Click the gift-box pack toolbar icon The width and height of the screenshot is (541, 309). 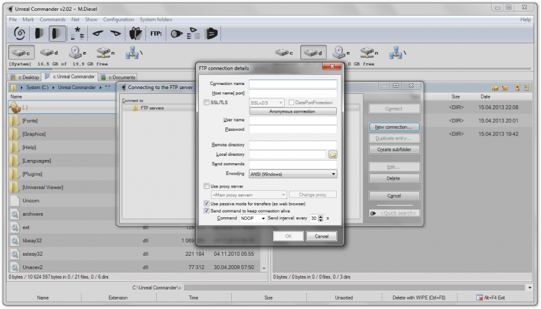135,33
